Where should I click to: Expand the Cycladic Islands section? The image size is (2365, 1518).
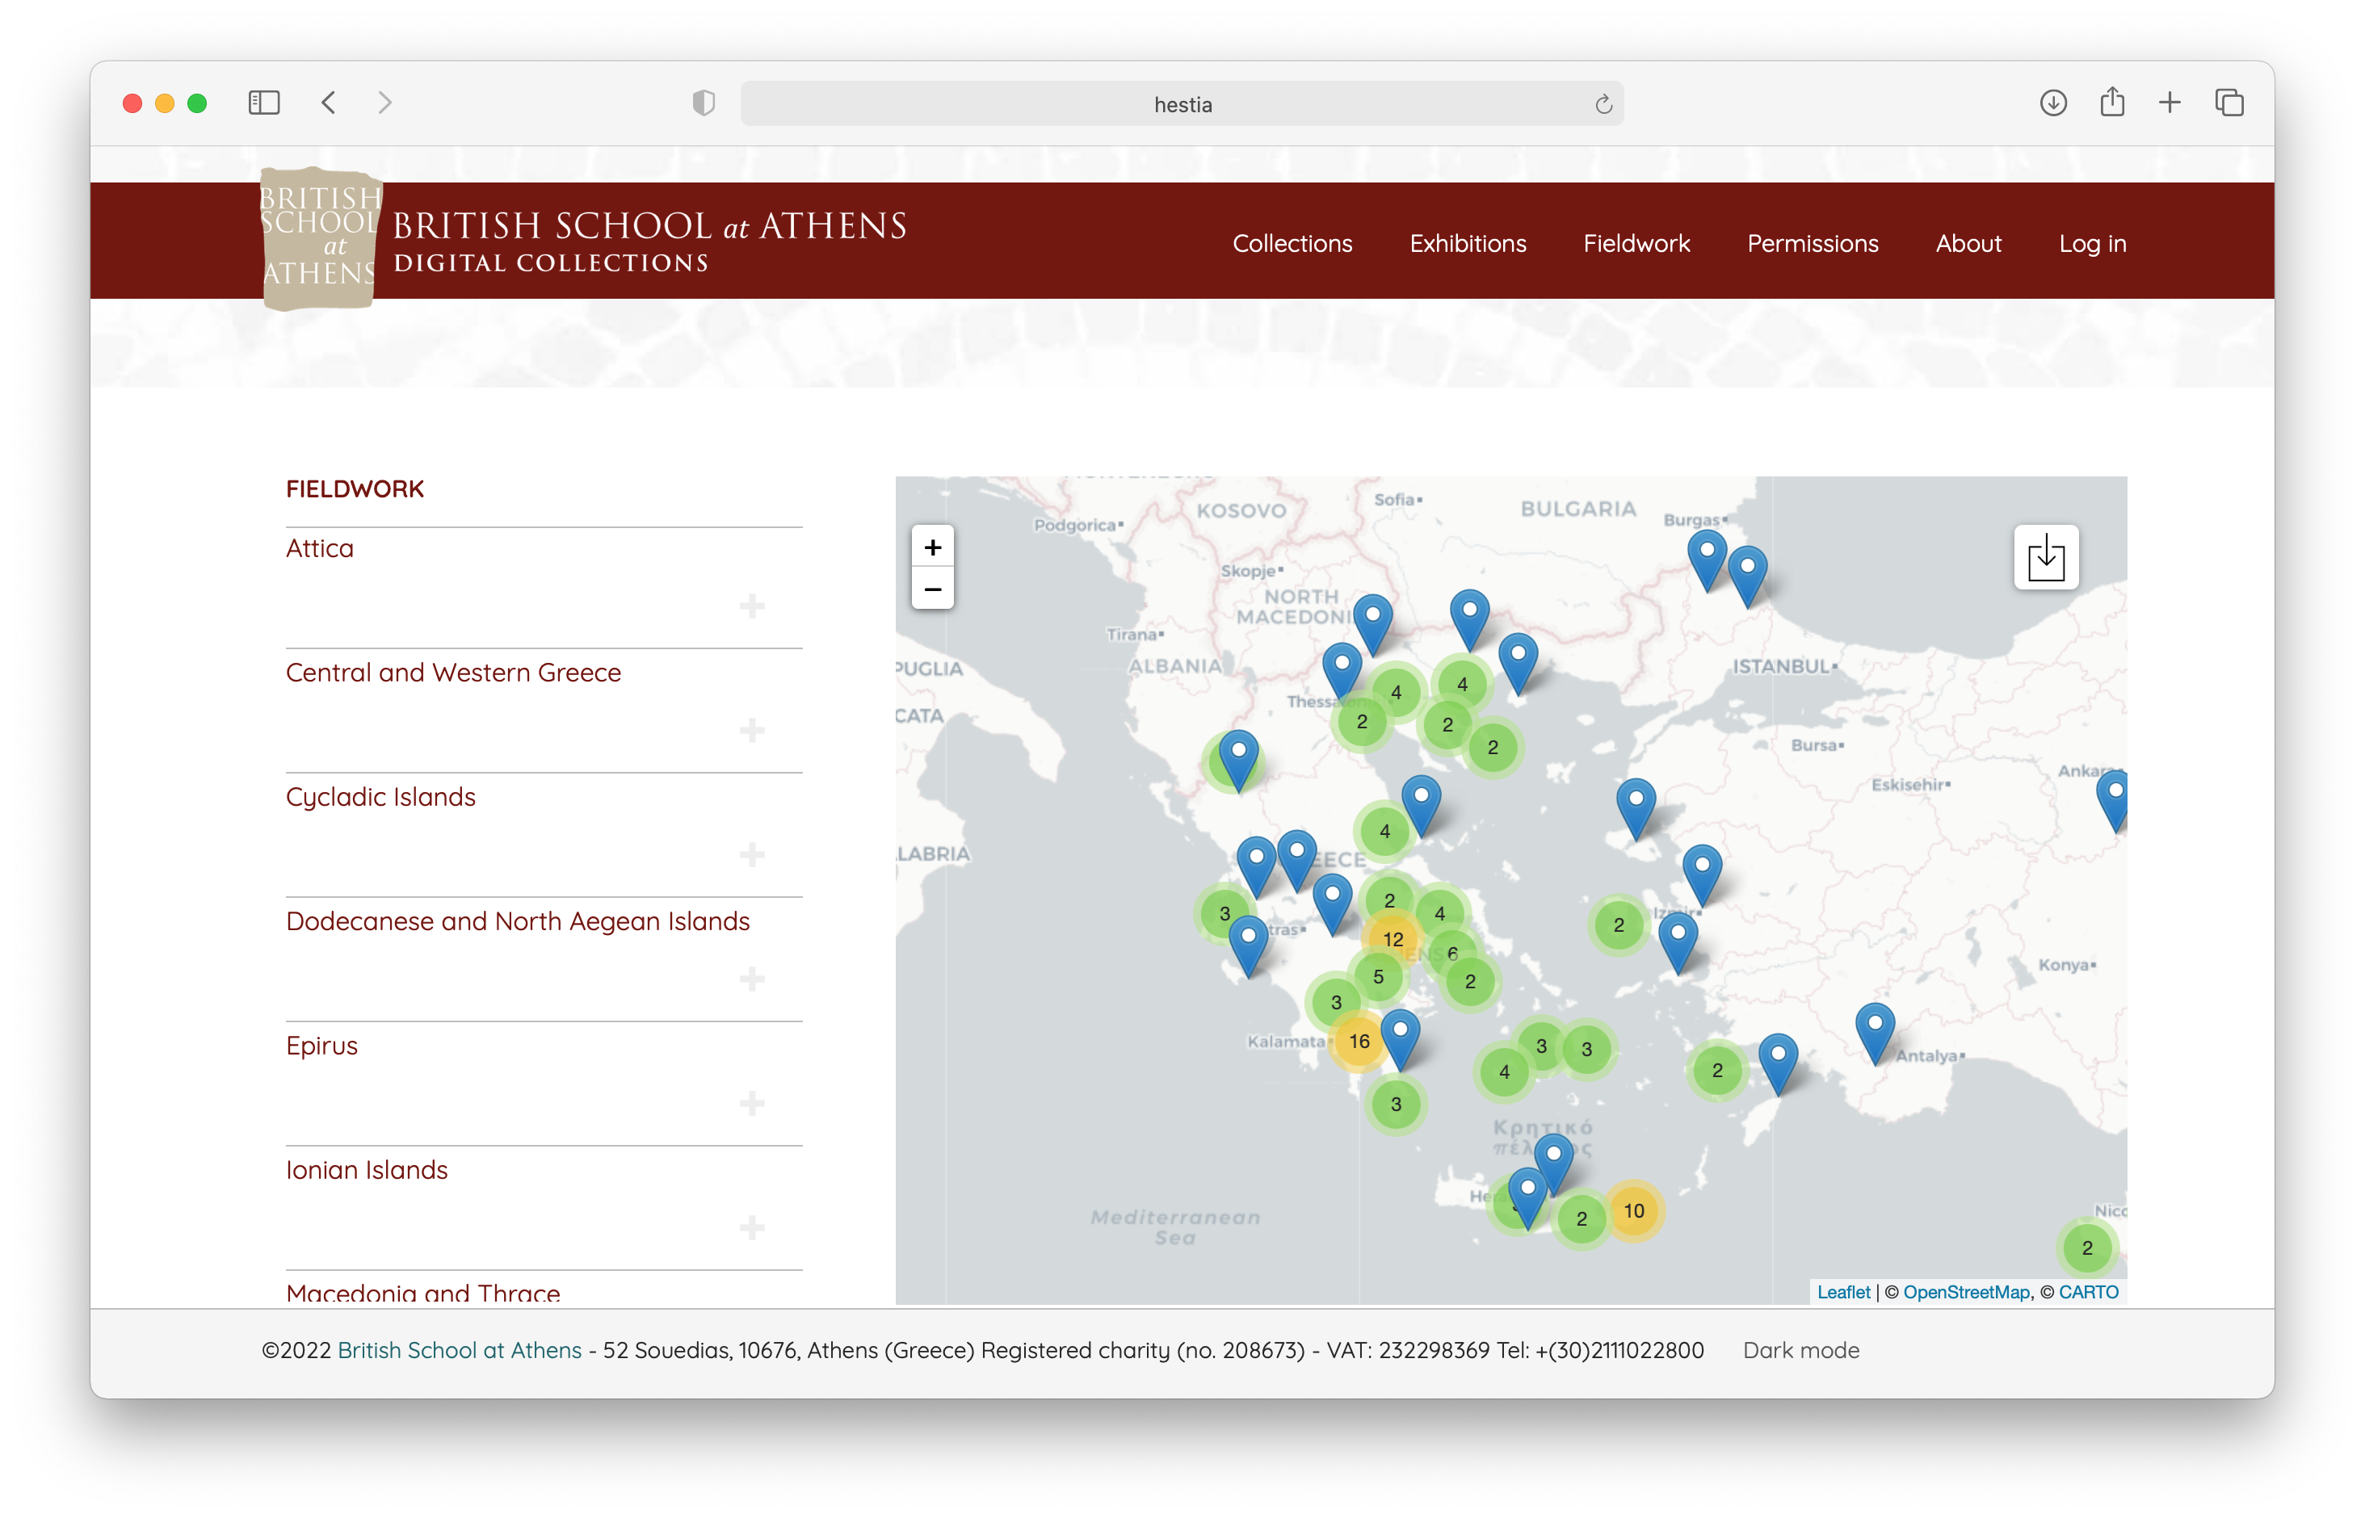click(x=752, y=854)
